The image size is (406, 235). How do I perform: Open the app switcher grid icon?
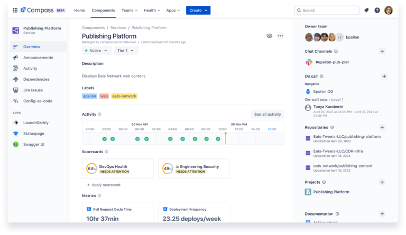tap(15, 10)
